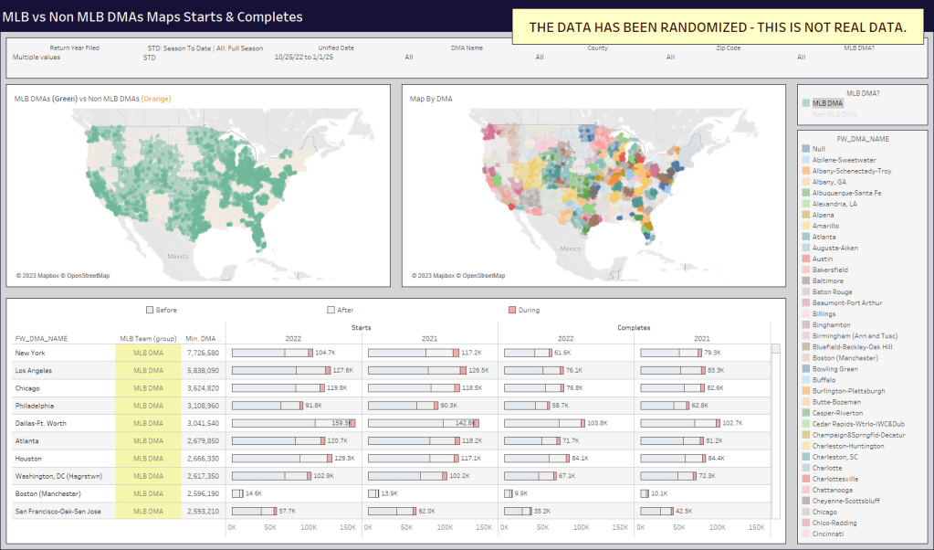Select the Casper-Riverton legend color square
Screen dimensions: 934x550
806,413
